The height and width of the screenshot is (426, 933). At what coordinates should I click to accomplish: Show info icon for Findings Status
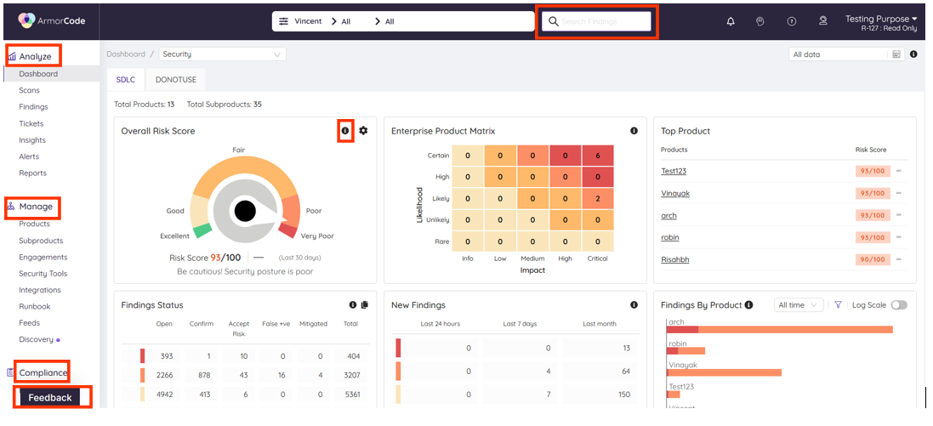[353, 304]
